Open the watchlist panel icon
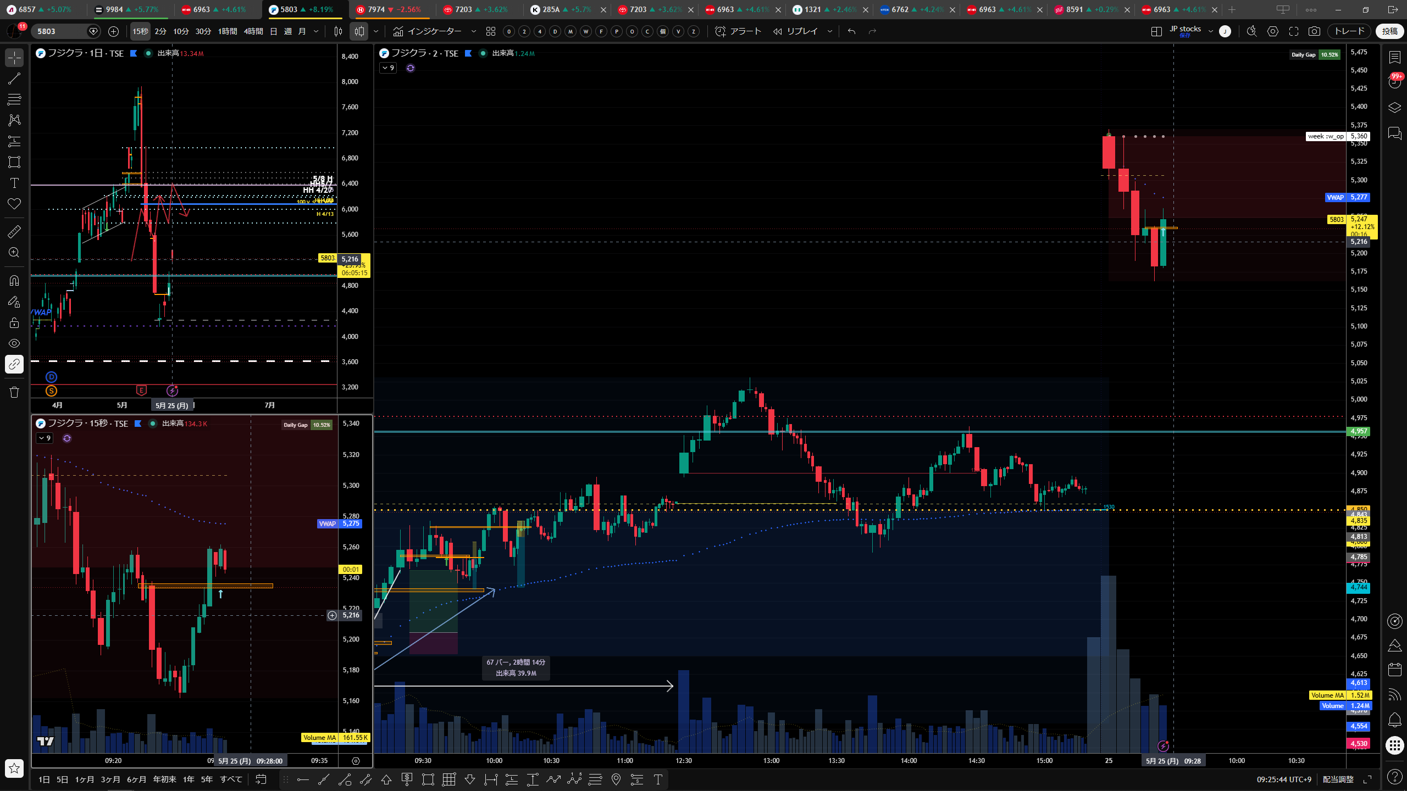The height and width of the screenshot is (791, 1407). coord(1395,57)
